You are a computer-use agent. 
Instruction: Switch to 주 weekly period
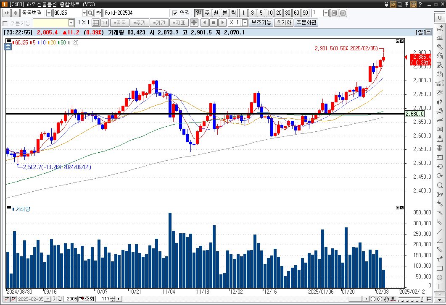click(207, 13)
